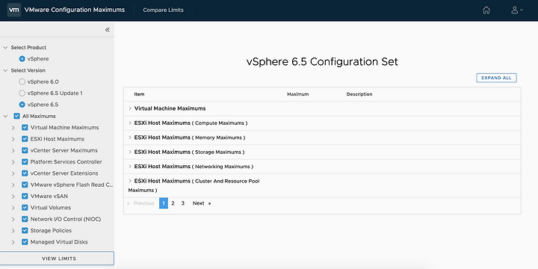The height and width of the screenshot is (269, 538).
Task: Open the Compare Limits tab
Action: click(x=164, y=10)
